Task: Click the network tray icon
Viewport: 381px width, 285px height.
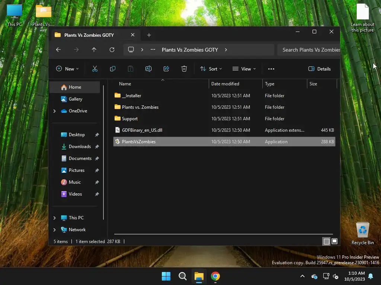Action: coord(326,276)
